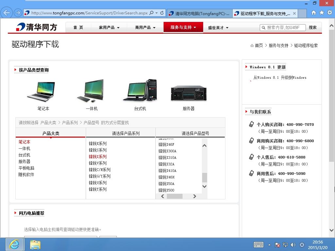Select the 服务器 server picture
This screenshot has height=251, width=335.
189,93
